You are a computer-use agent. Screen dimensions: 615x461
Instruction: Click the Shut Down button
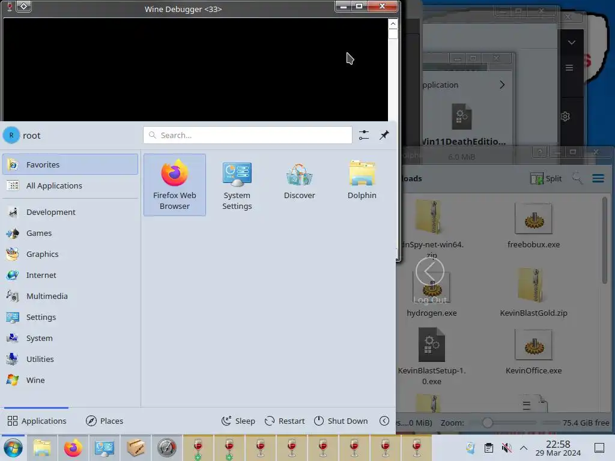[341, 421]
